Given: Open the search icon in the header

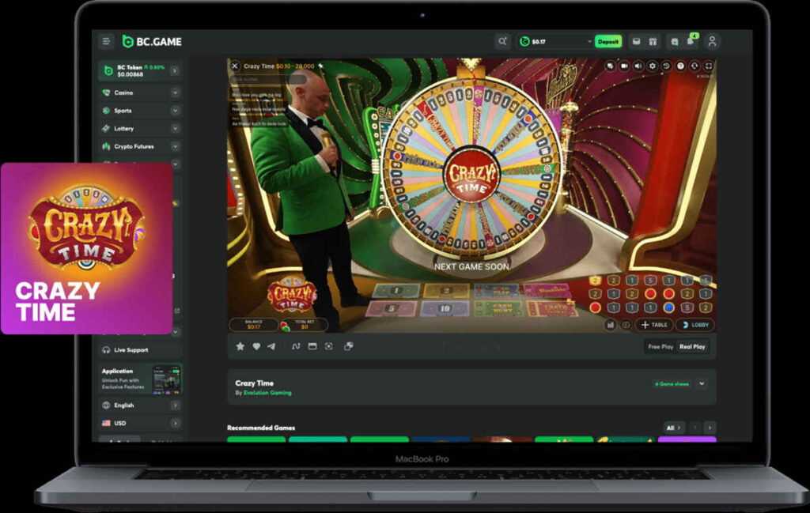Looking at the screenshot, I should point(502,41).
